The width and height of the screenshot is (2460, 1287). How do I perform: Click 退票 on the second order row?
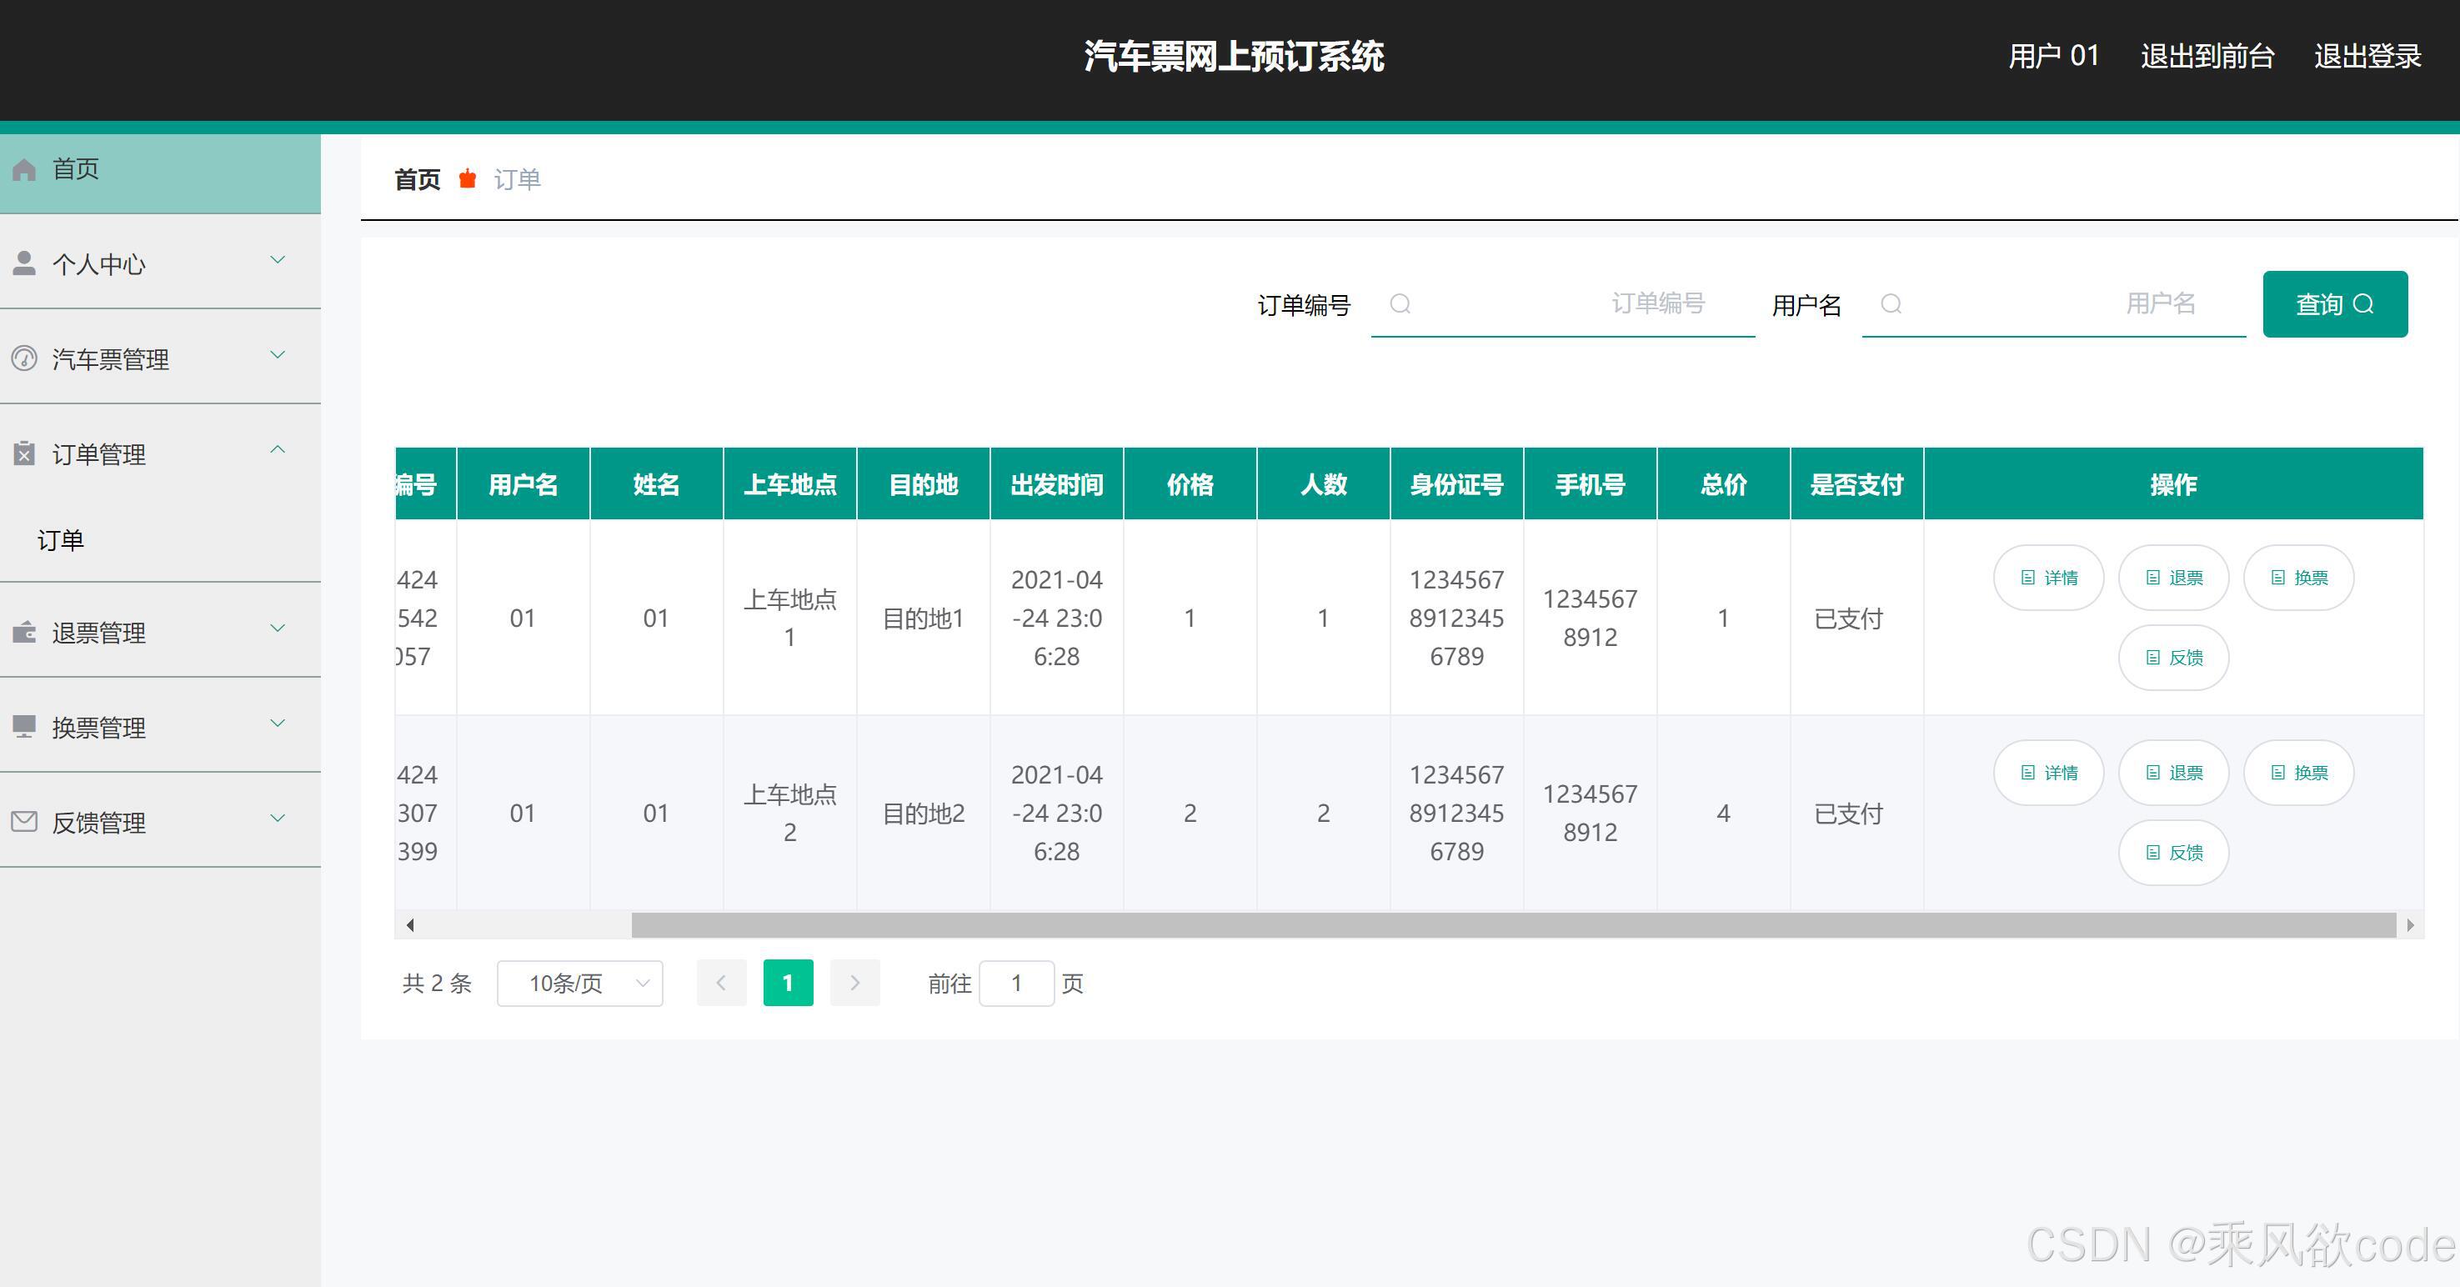pyautogui.click(x=2173, y=773)
